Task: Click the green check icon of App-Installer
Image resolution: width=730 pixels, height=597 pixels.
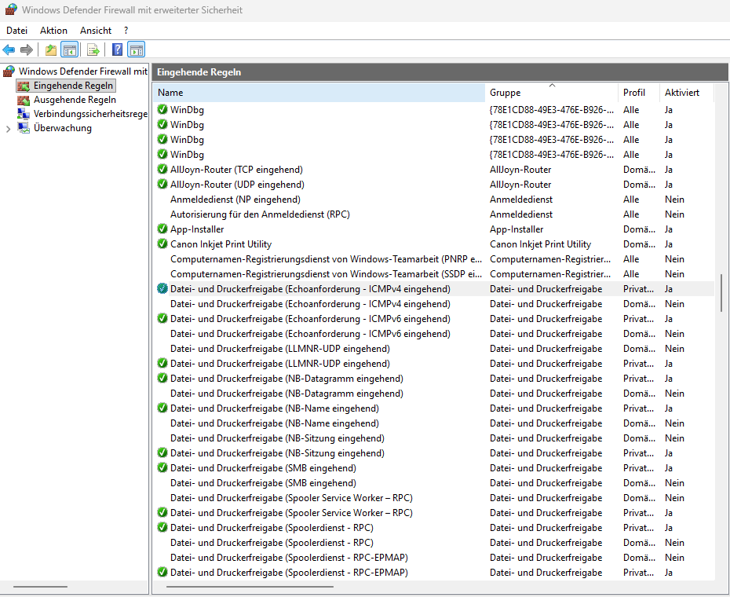Action: tap(162, 229)
